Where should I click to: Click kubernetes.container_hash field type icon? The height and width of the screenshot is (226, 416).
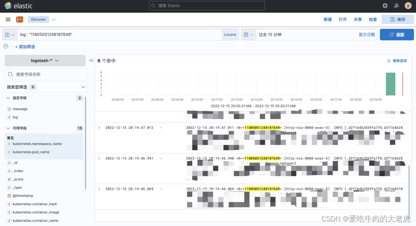point(9,204)
